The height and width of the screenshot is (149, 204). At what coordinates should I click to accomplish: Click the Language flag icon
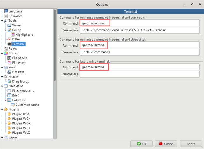click(x=6, y=11)
